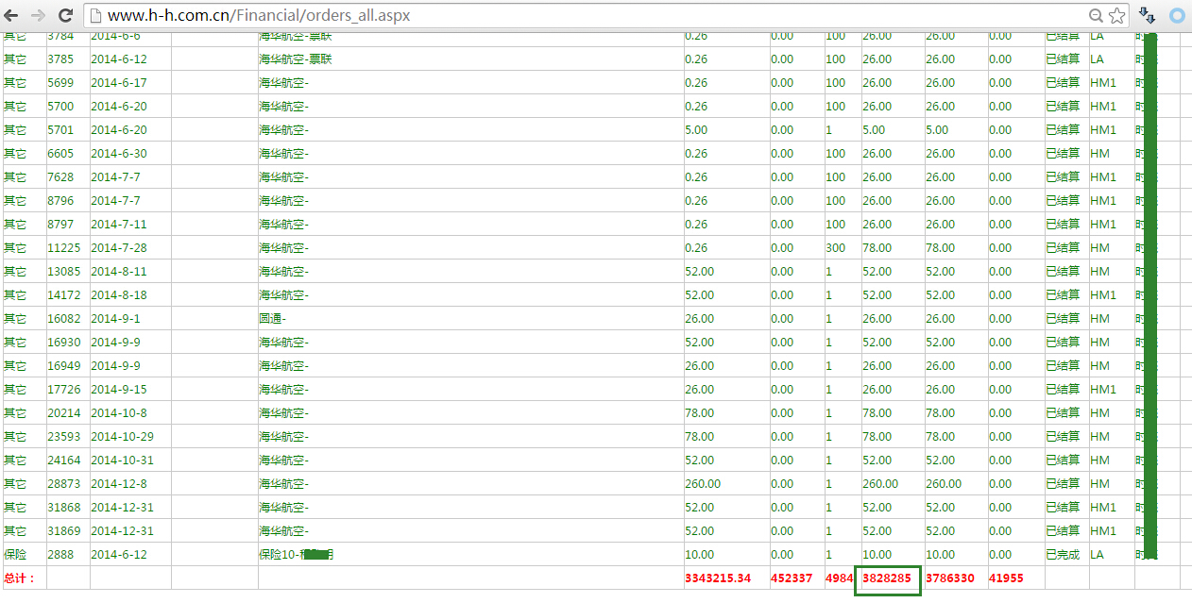This screenshot has width=1192, height=603.
Task: Click order number 16082
Action: click(64, 318)
